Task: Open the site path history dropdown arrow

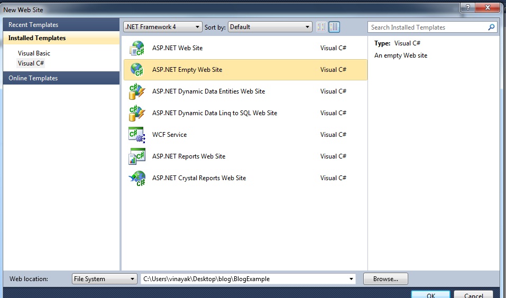Action: pos(351,279)
